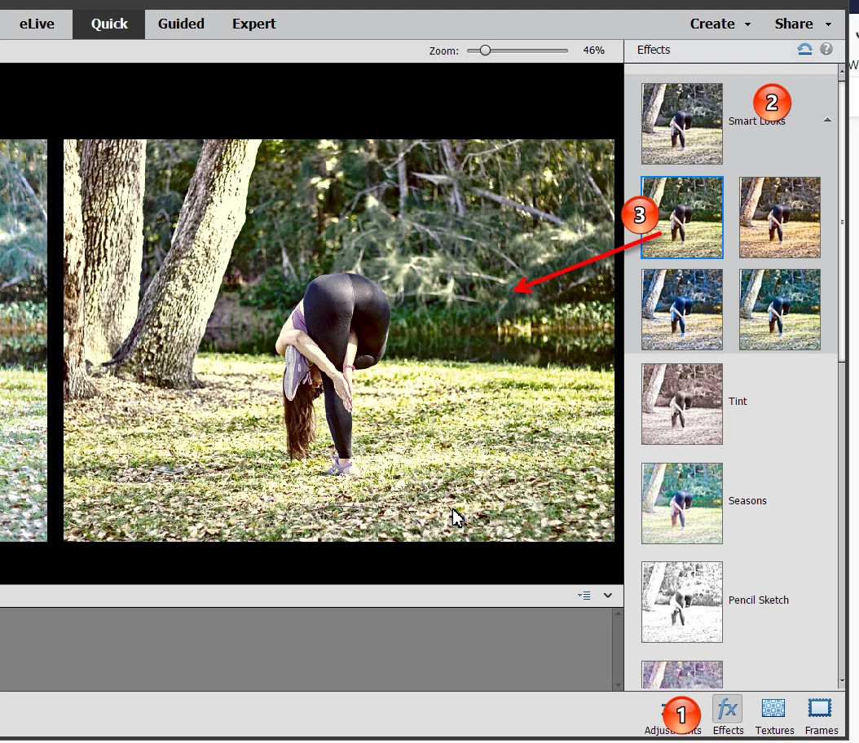Apply the blue-toned high-contrast Smart Look variation
Image resolution: width=859 pixels, height=743 pixels.
click(x=682, y=310)
